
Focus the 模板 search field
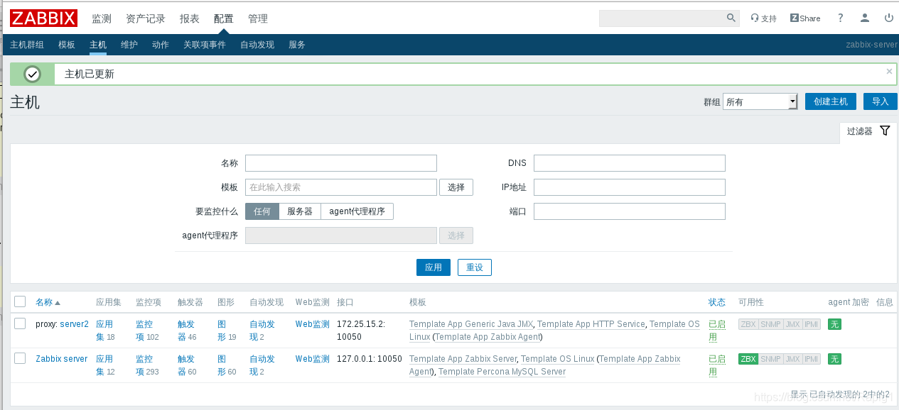pyautogui.click(x=341, y=187)
